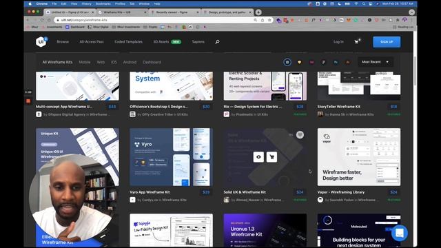Click the Saurabh Yadav author avatar
441x248 pixels.
[320, 200]
